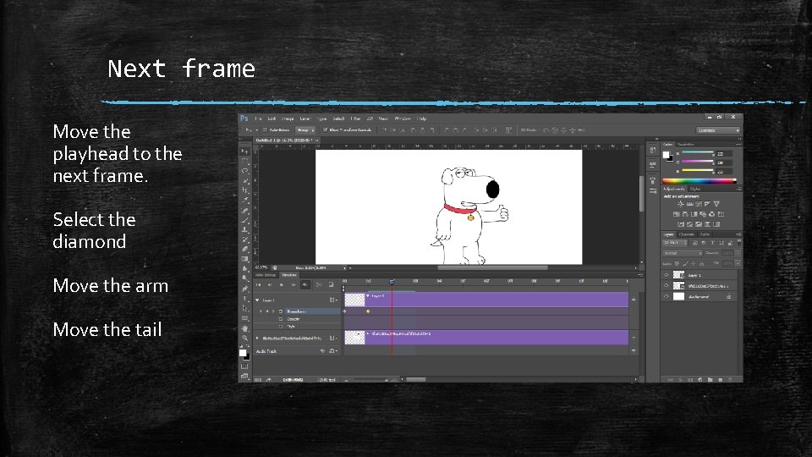The height and width of the screenshot is (457, 812).
Task: Click the R color slider
Action: [697, 153]
